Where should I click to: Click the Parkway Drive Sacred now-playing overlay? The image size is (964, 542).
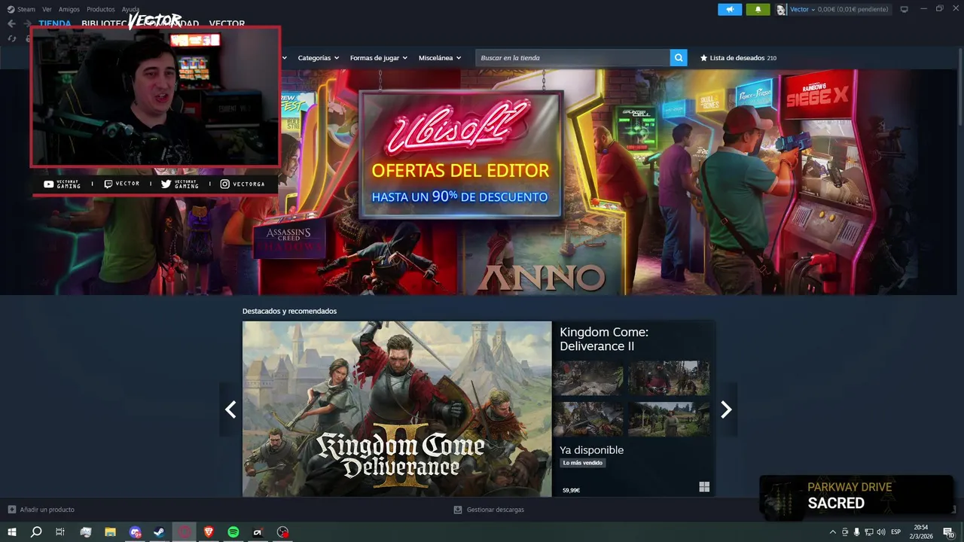point(856,496)
